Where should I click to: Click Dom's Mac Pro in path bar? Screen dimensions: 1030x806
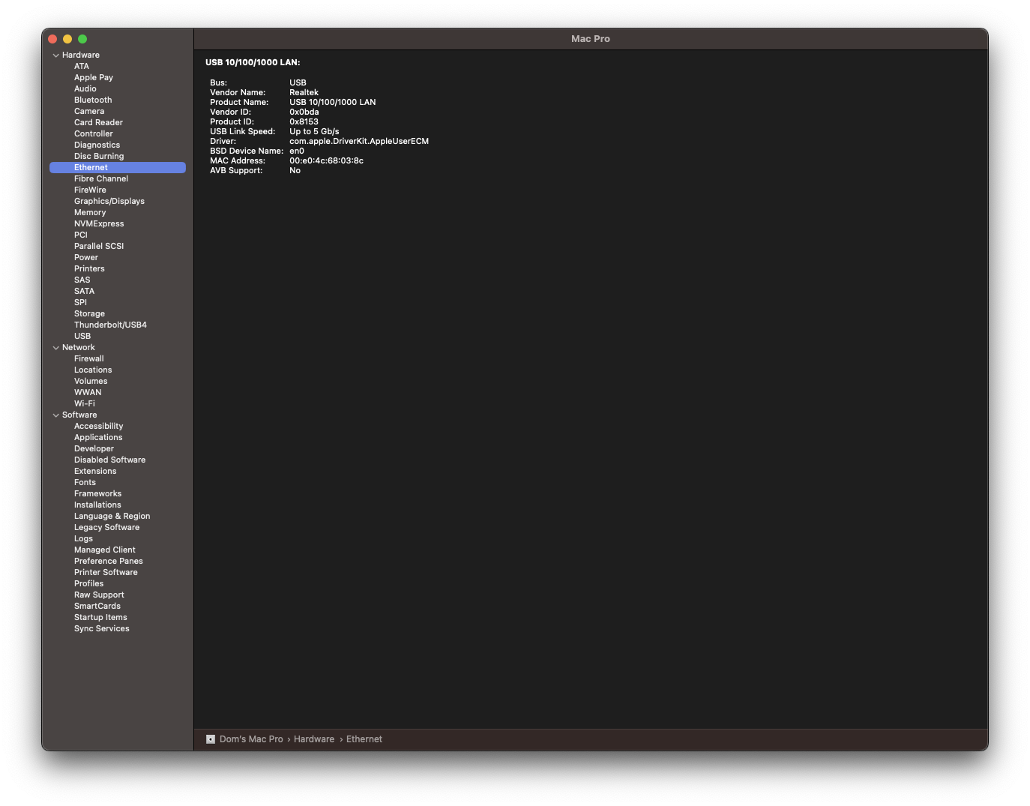(251, 739)
